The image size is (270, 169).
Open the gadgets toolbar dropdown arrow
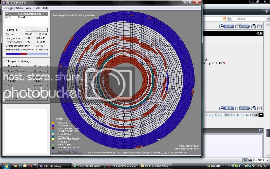click(x=224, y=166)
